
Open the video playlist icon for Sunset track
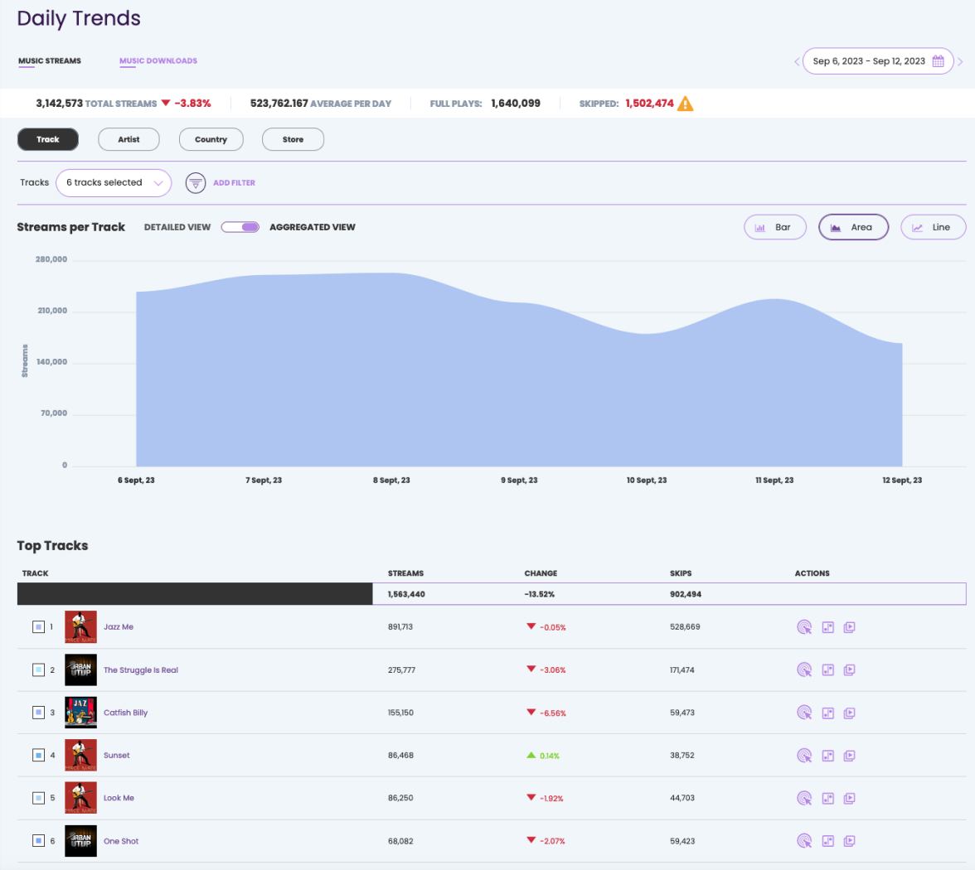[x=849, y=755]
